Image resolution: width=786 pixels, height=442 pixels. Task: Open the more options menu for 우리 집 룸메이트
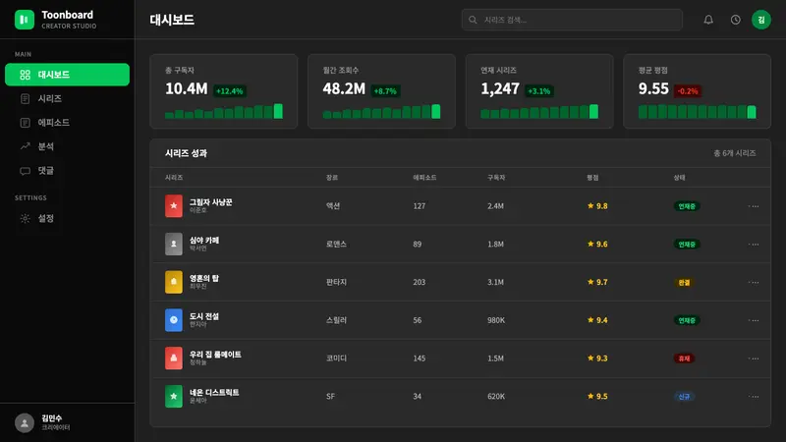[753, 359]
